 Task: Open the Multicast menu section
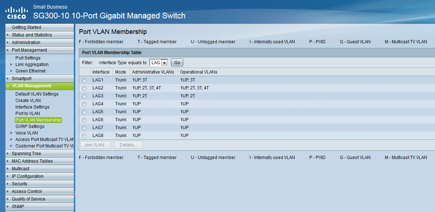40,169
